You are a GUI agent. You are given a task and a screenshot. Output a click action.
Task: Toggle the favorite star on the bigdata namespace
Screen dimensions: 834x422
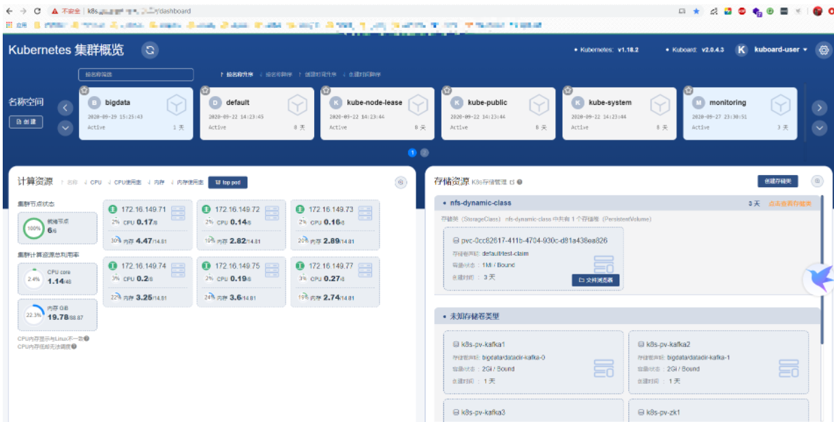click(x=84, y=90)
